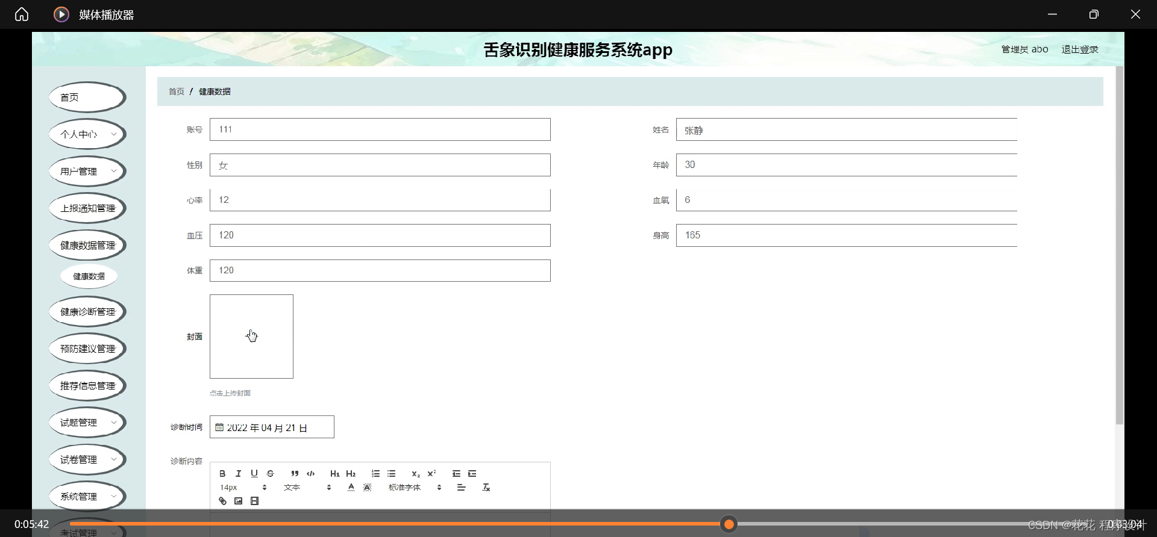Apply subscript formatting

(416, 474)
